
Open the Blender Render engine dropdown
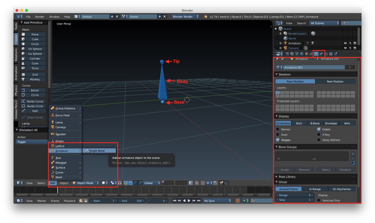[x=185, y=17]
